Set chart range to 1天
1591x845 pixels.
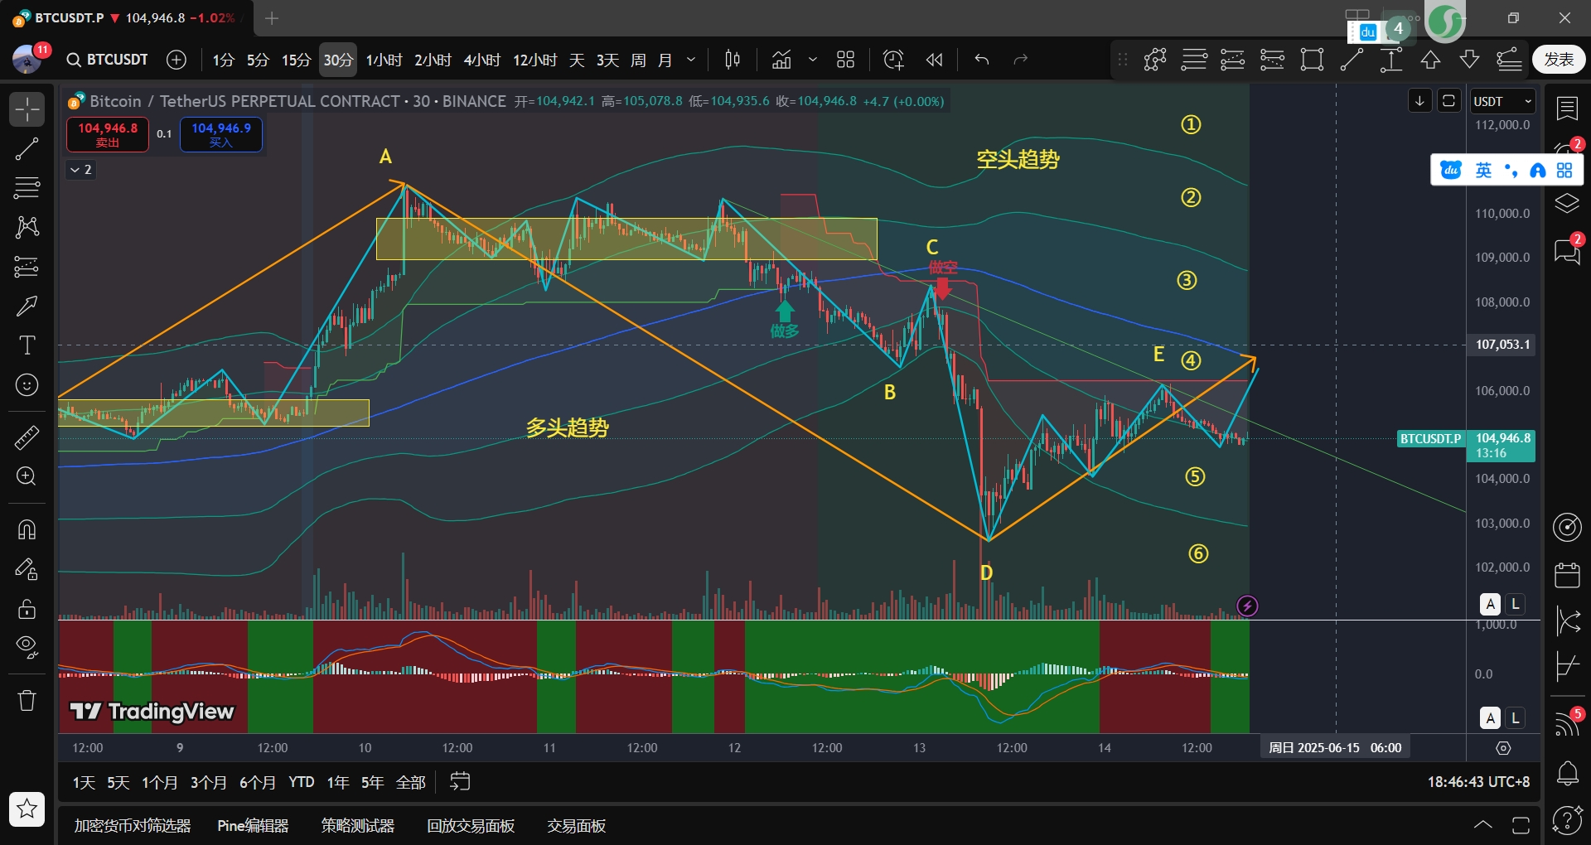click(84, 782)
